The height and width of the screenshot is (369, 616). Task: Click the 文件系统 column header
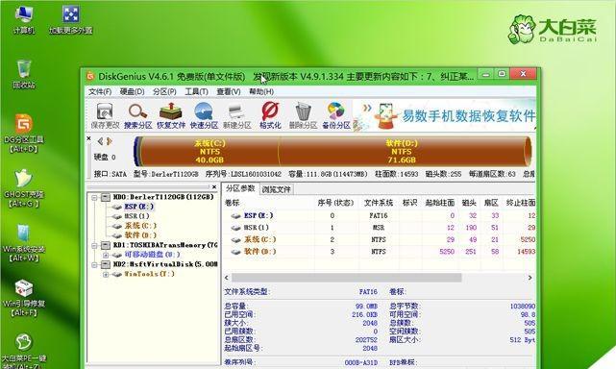click(378, 203)
